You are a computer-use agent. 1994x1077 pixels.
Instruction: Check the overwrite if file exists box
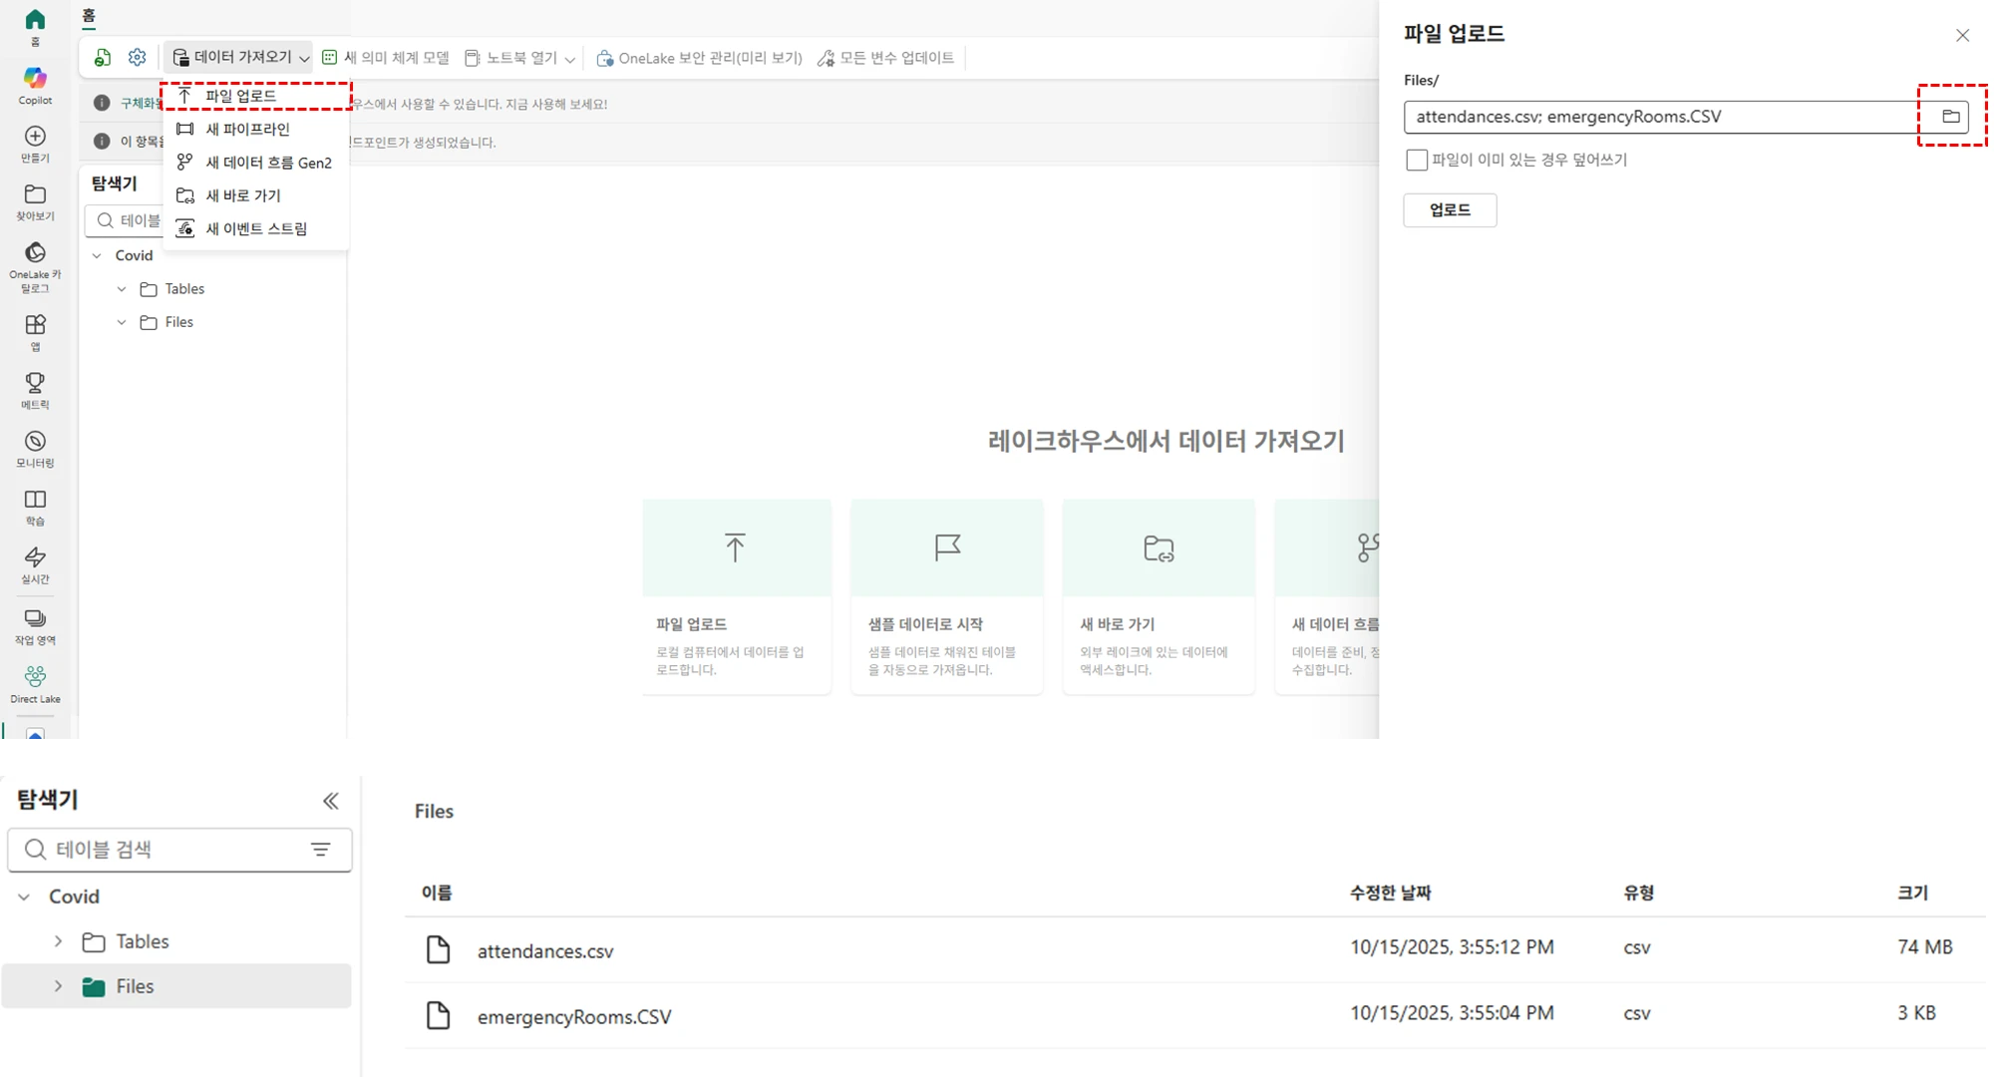1416,160
